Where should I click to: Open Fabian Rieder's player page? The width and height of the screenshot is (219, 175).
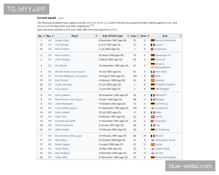[62, 130]
